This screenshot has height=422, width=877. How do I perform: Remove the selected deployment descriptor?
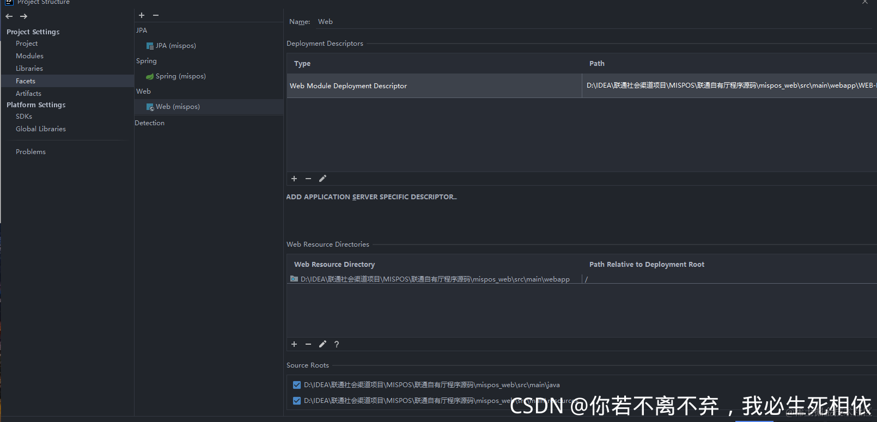308,179
